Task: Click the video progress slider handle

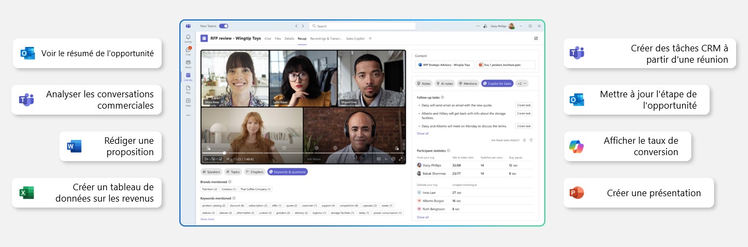Action: (224, 152)
